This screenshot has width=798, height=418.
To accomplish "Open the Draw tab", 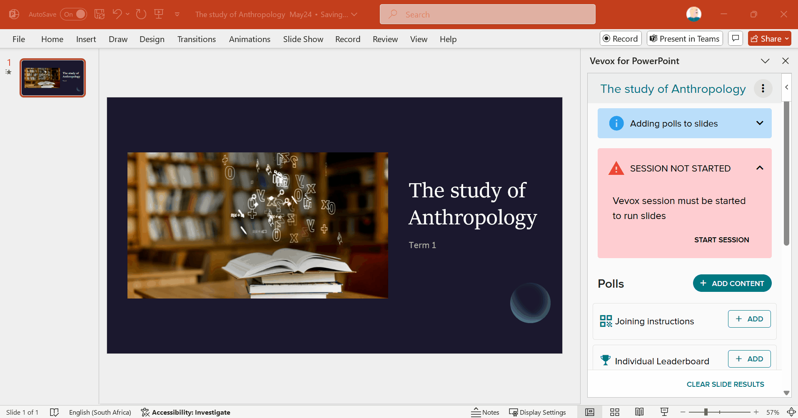I will pos(118,39).
